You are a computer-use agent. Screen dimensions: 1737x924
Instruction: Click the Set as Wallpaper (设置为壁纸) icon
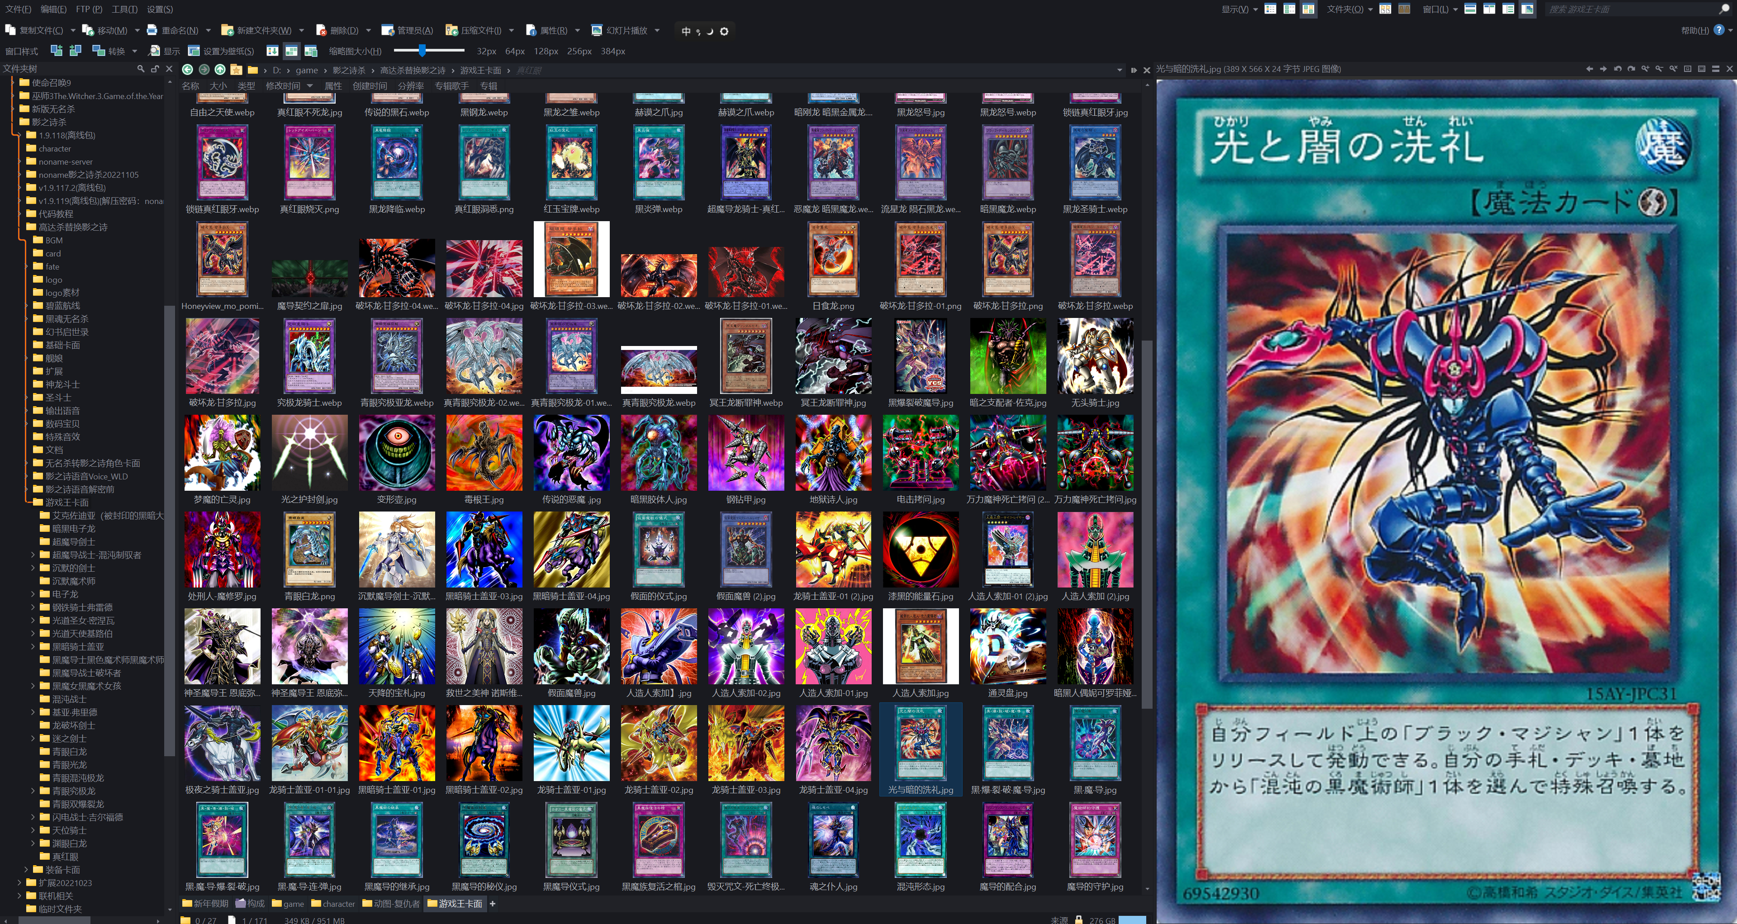point(194,51)
